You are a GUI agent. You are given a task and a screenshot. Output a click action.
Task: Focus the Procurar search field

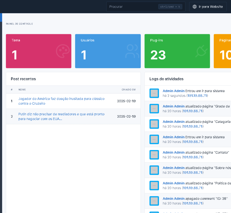(x=132, y=6)
